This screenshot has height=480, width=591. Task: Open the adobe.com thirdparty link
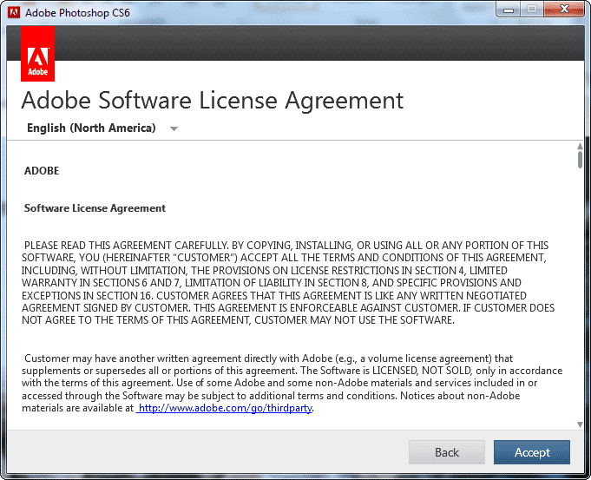pyautogui.click(x=225, y=408)
